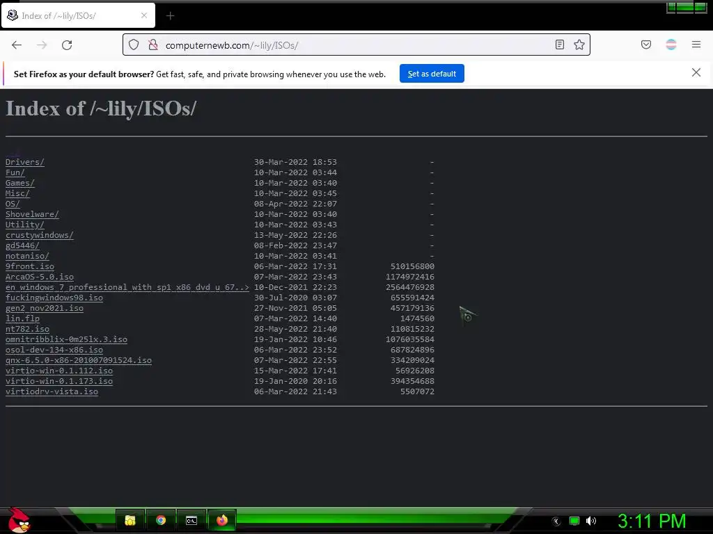The width and height of the screenshot is (713, 534).
Task: Download 9front.iso
Action: 30,266
